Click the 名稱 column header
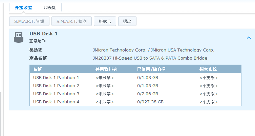The width and height of the screenshot is (255, 136). click(x=38, y=69)
